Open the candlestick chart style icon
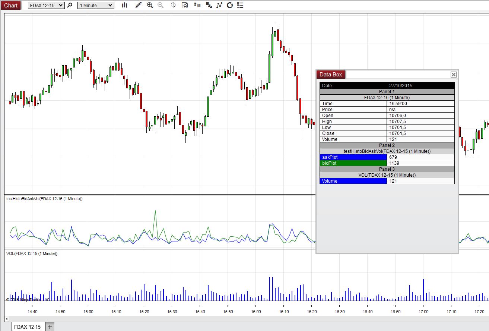The width and height of the screenshot is (489, 331). click(125, 5)
